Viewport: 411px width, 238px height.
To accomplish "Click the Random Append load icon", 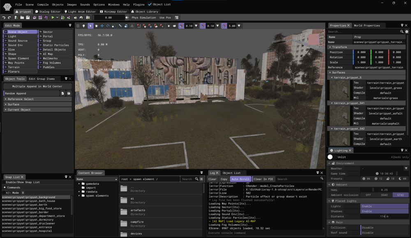I will pyautogui.click(x=62, y=93).
